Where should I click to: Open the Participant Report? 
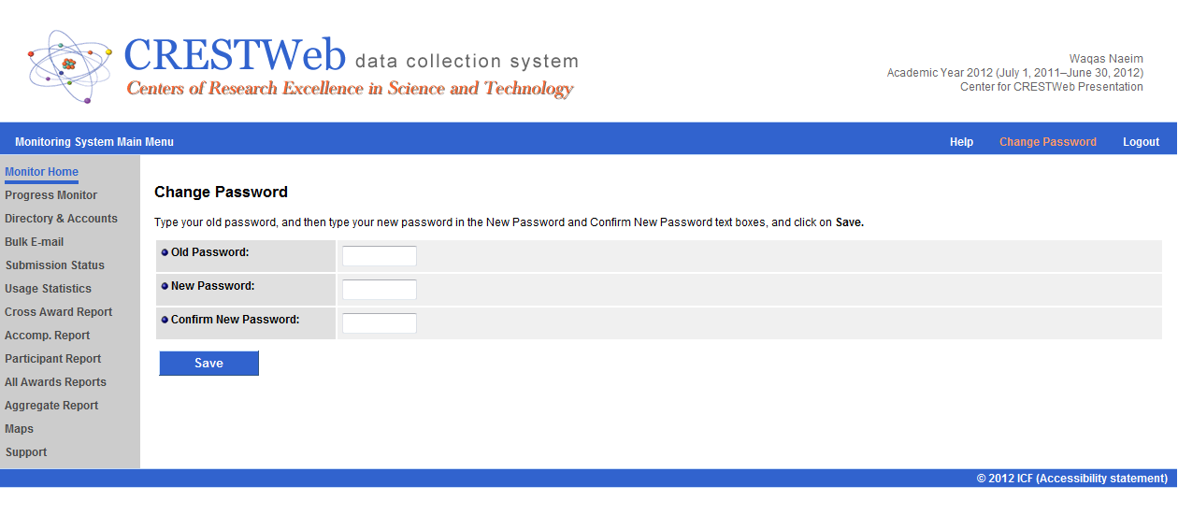52,359
